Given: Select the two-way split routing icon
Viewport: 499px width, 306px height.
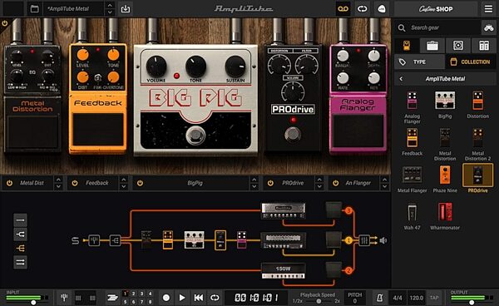Looking at the screenshot, I should coord(20,234).
